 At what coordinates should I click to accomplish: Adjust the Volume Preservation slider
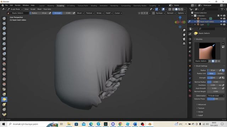pyautogui.click(x=216, y=99)
